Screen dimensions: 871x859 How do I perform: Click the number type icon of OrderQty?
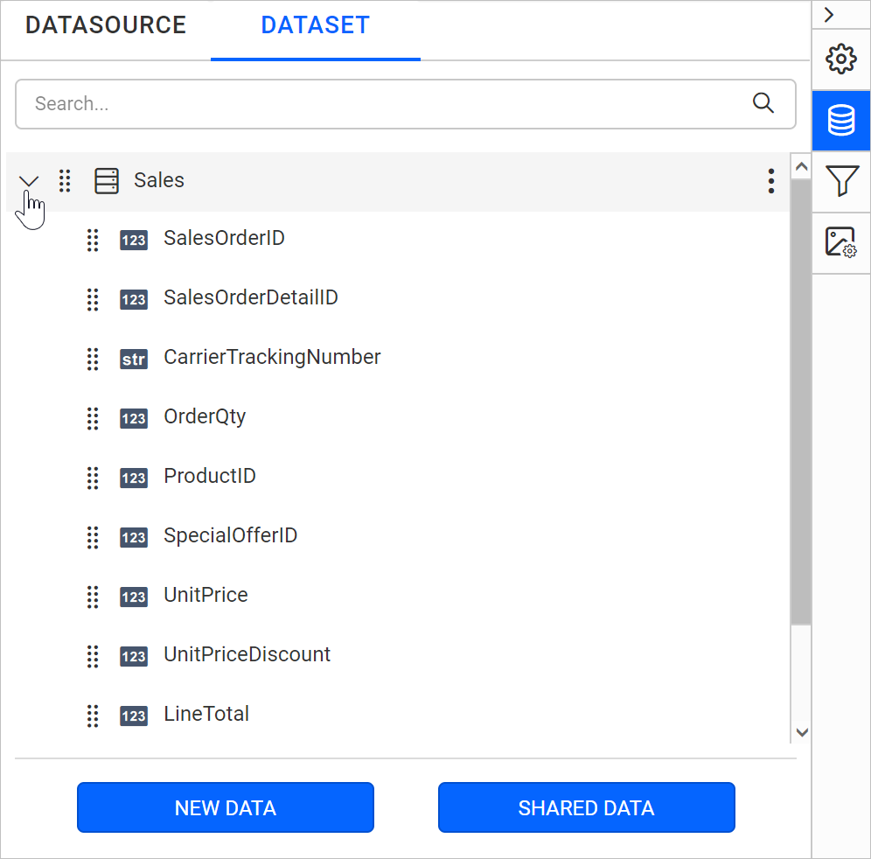click(x=134, y=418)
